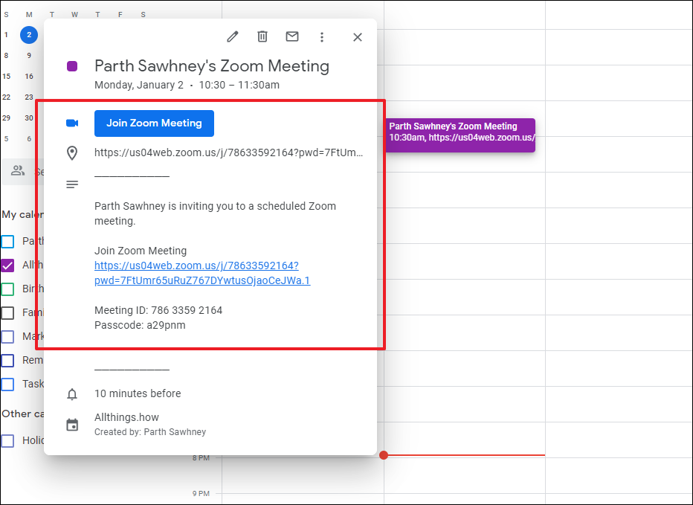Click the Meeting ID: 786 3359 2164 text
Screen dimensions: 693x505
(x=158, y=310)
